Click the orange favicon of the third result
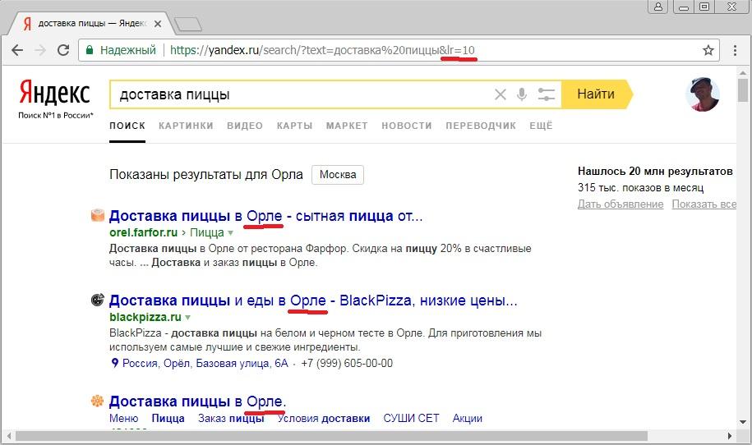The width and height of the screenshot is (752, 445). coord(97,401)
